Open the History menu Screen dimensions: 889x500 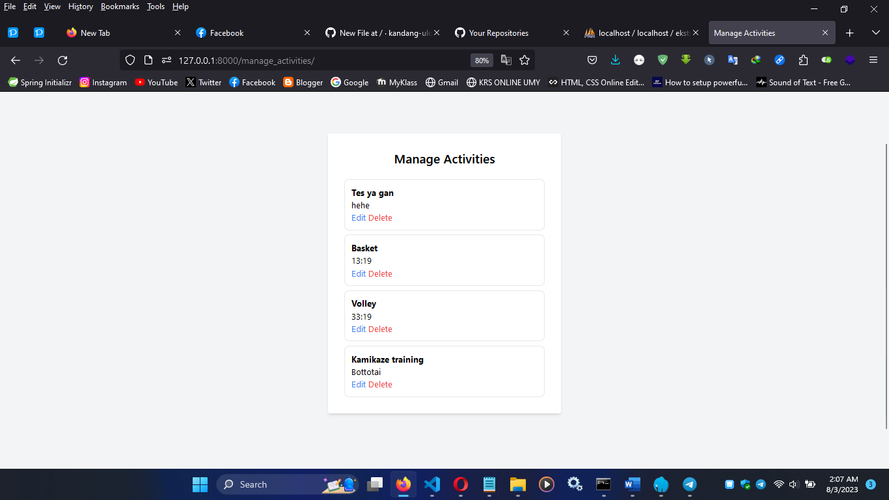pyautogui.click(x=80, y=7)
